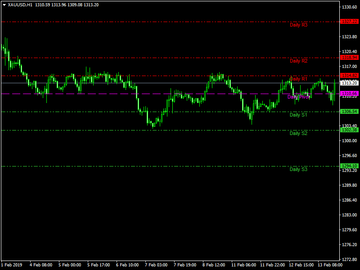Click the green 1302.38 price tag
Screen dimensions: 360x270
(349, 130)
